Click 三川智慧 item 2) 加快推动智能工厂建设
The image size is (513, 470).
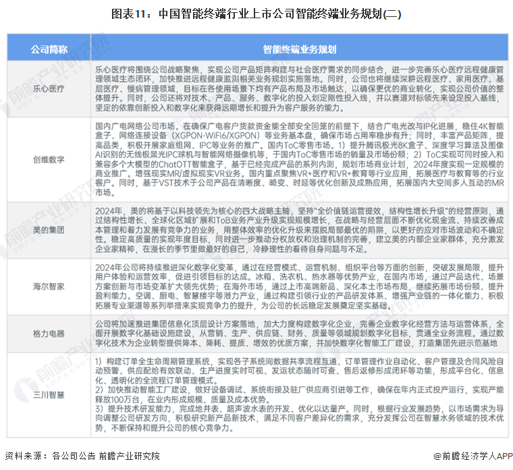299,395
